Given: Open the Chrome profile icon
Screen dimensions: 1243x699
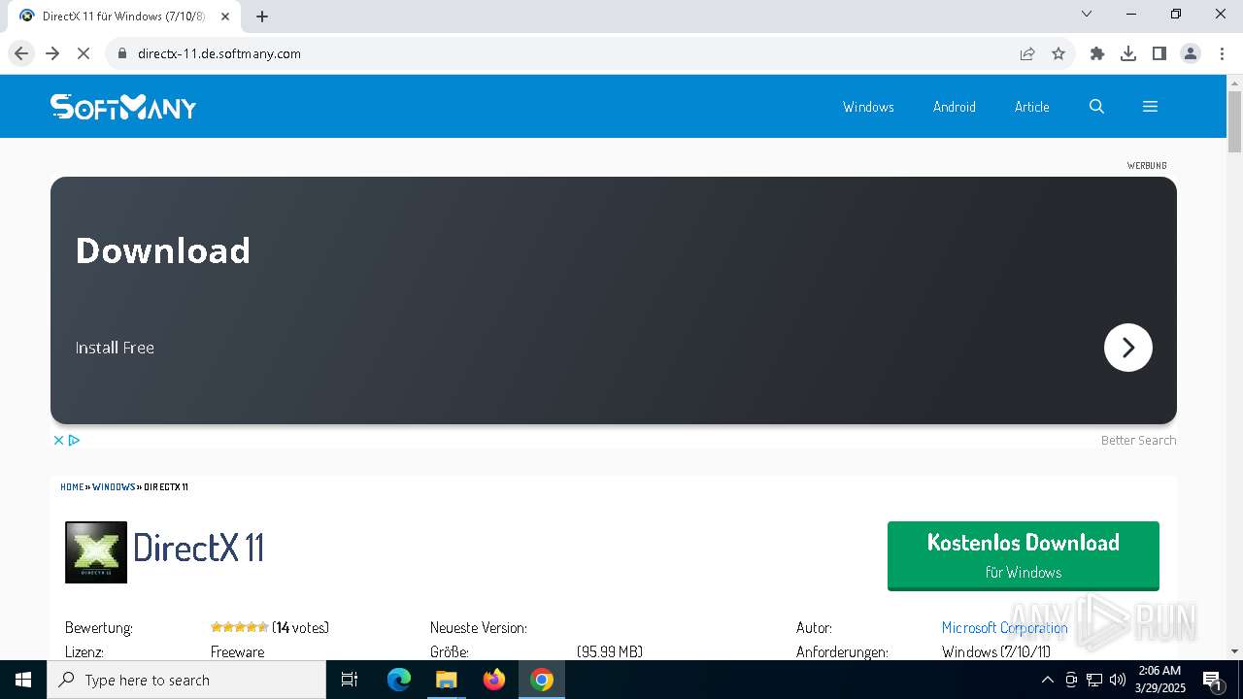Looking at the screenshot, I should pyautogui.click(x=1191, y=53).
